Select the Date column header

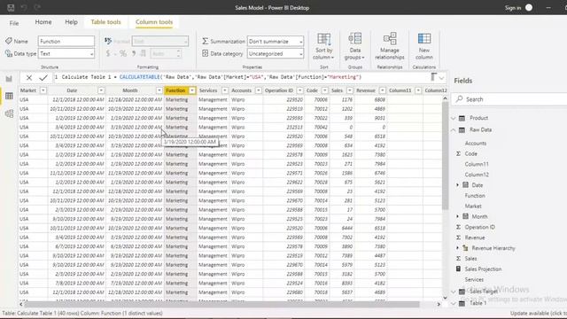pyautogui.click(x=72, y=90)
